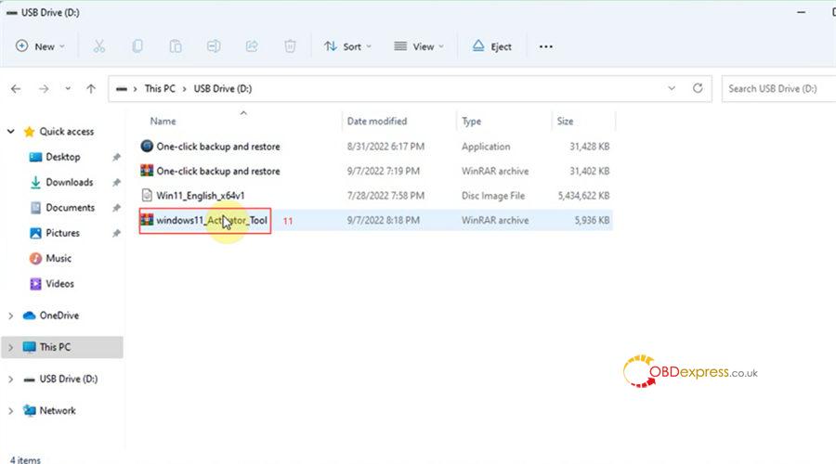Image resolution: width=836 pixels, height=464 pixels.
Task: Open Music in Quick access
Action: pyautogui.click(x=59, y=258)
